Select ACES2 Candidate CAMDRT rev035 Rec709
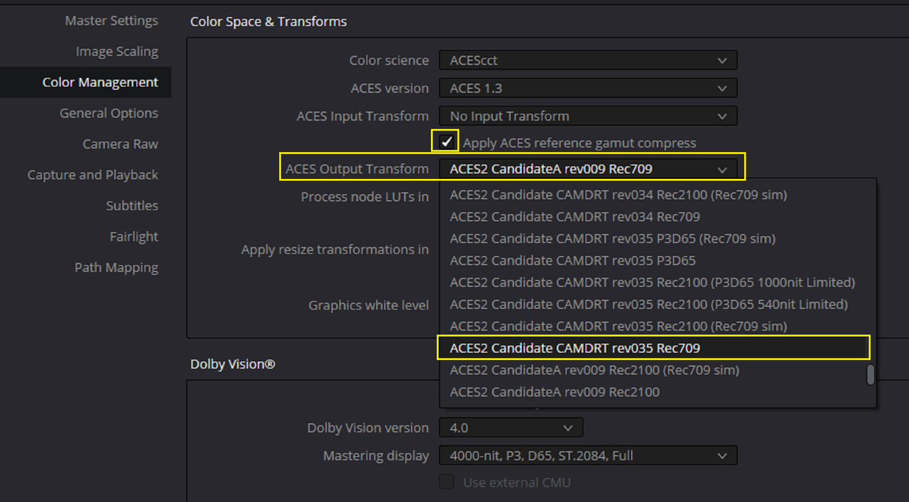 click(x=653, y=348)
